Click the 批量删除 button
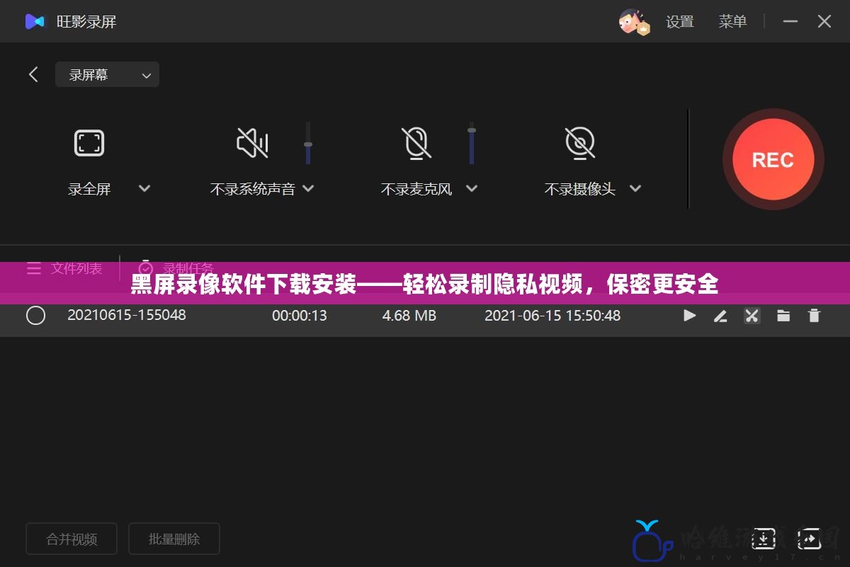The image size is (850, 567). [174, 539]
